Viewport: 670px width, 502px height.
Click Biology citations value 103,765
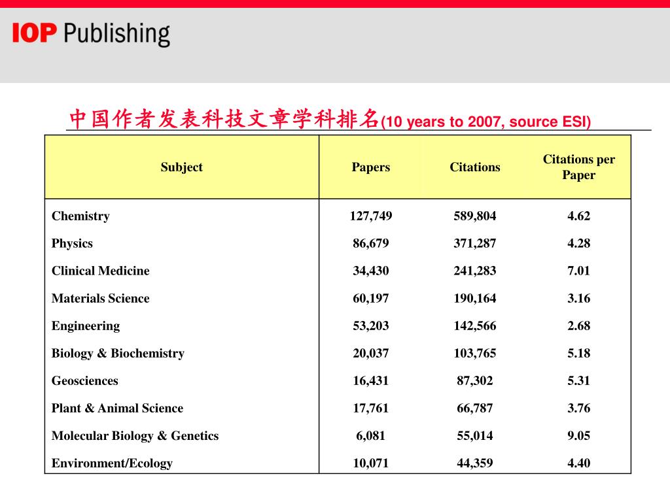(x=475, y=354)
